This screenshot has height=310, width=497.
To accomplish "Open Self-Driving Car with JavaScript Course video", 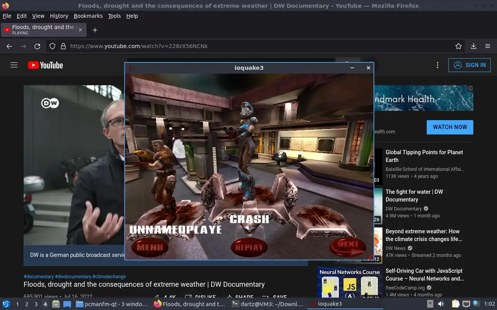I will [x=424, y=275].
